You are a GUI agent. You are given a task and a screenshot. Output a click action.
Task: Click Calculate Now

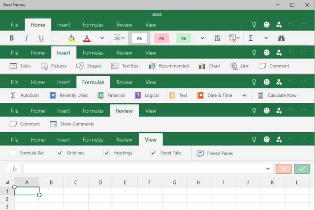[x=277, y=95]
